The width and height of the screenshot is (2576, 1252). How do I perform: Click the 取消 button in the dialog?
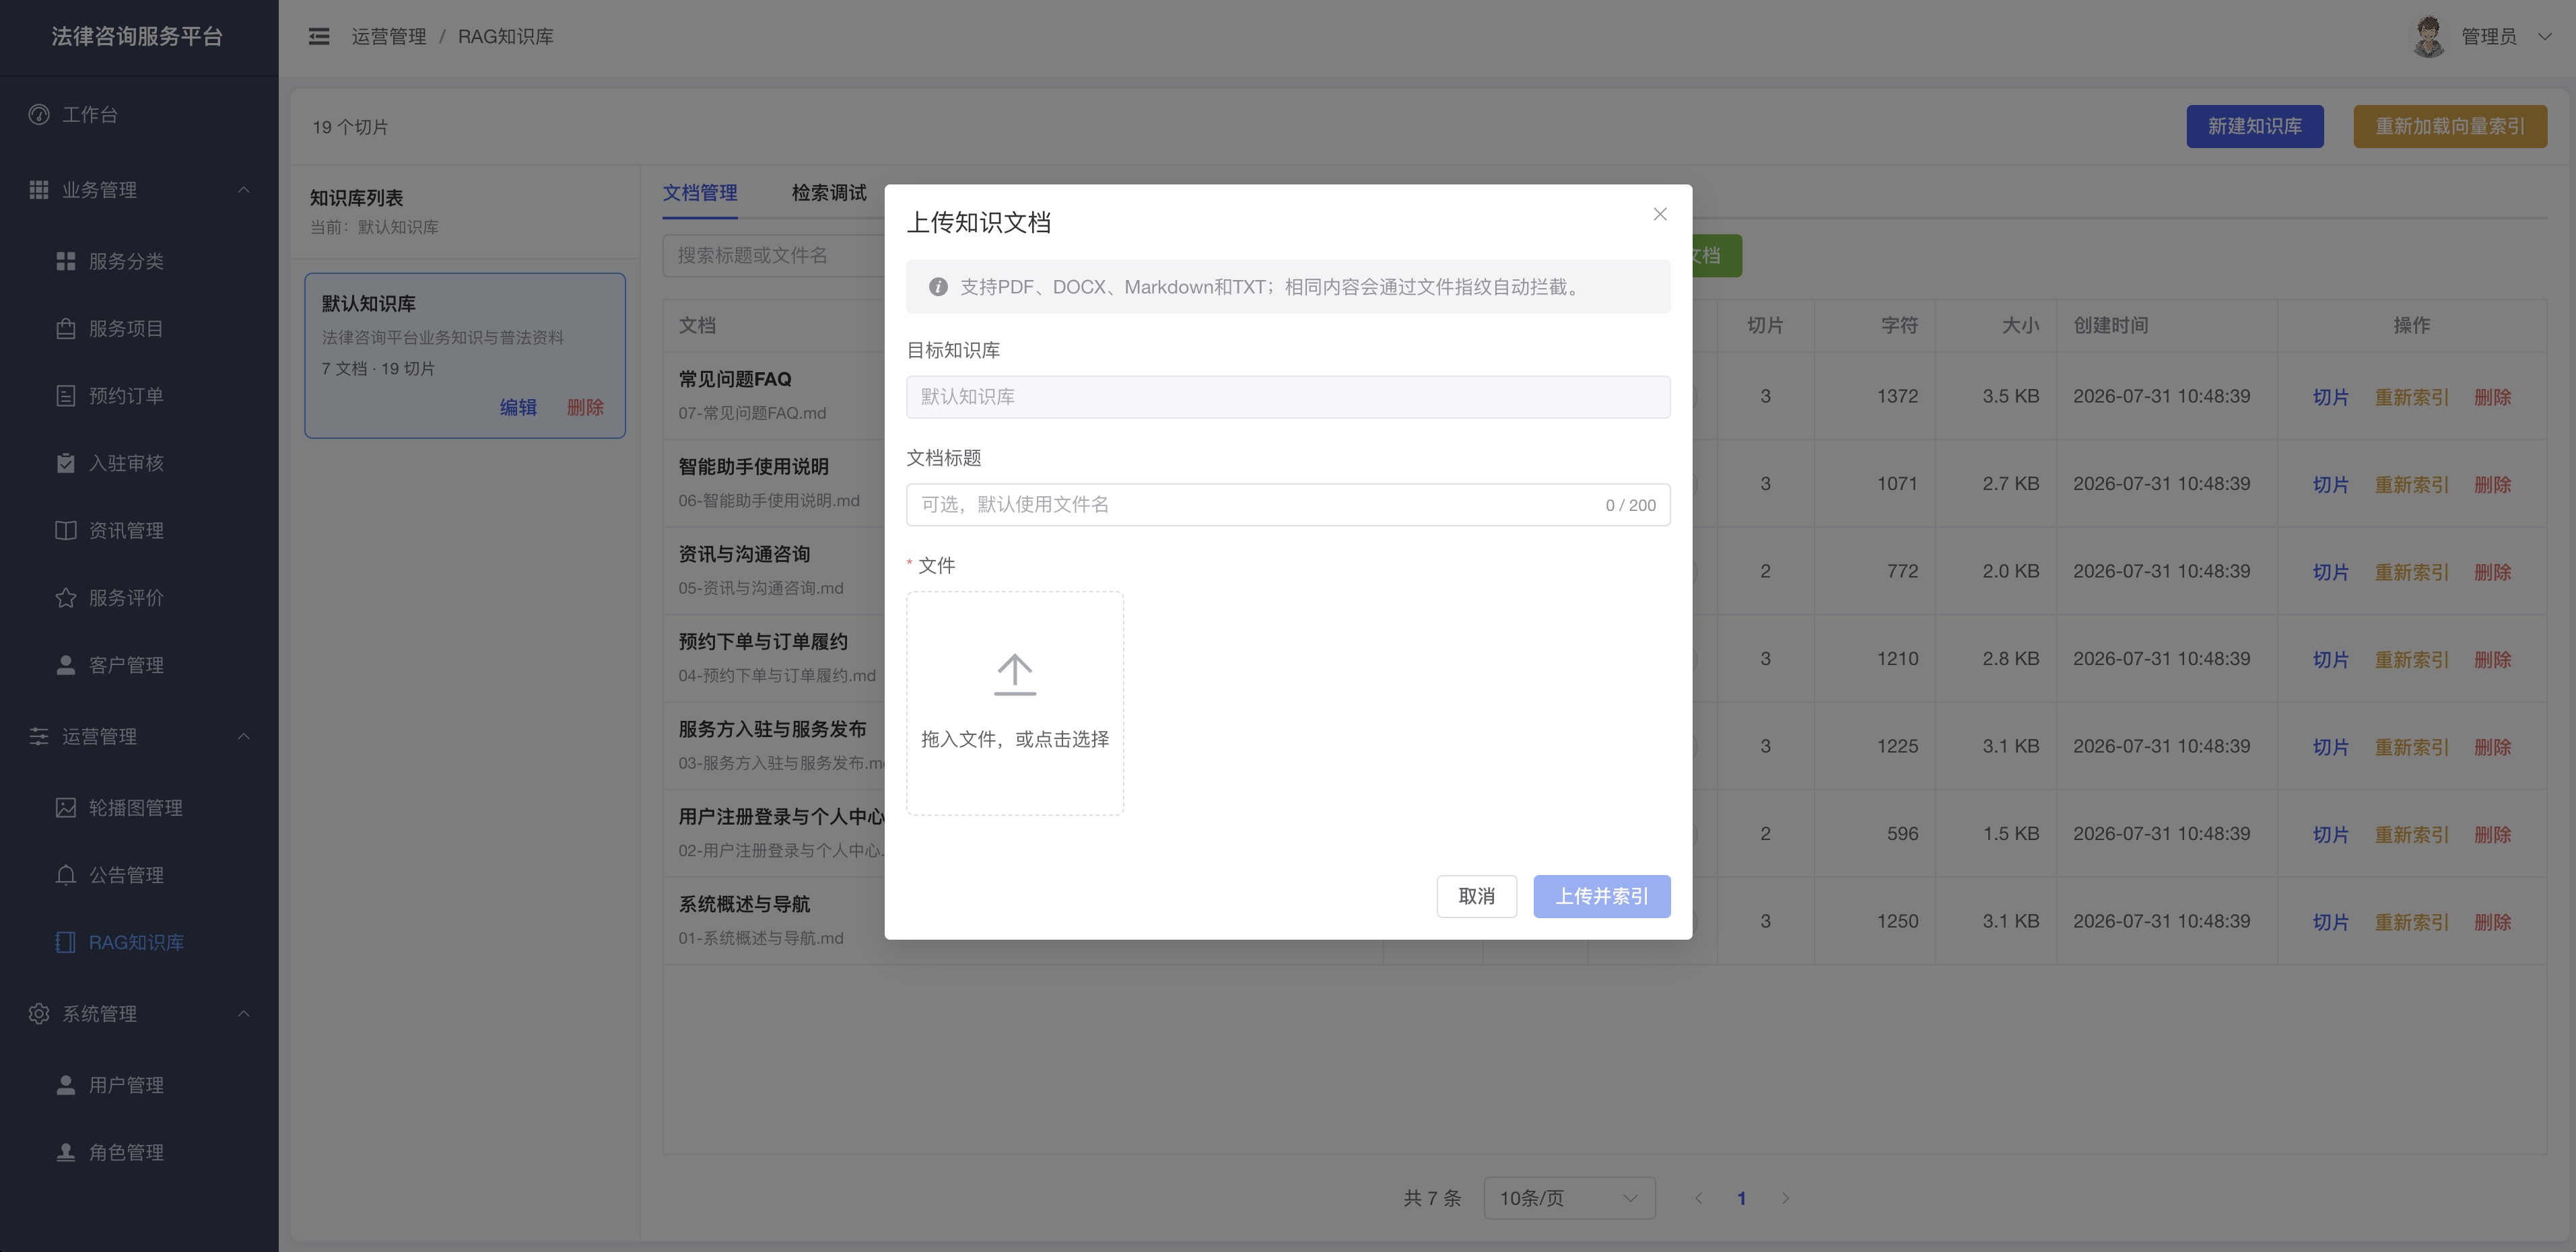[x=1476, y=896]
